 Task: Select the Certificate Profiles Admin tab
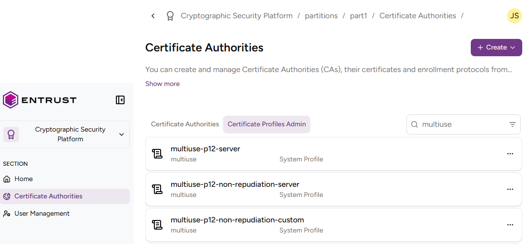(x=266, y=124)
